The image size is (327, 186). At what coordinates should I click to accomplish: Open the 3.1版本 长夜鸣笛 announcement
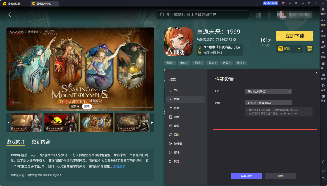(220, 50)
